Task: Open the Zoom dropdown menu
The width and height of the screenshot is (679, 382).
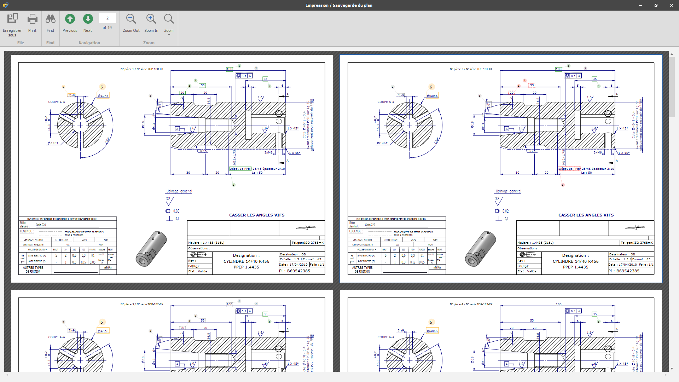Action: coord(169,25)
